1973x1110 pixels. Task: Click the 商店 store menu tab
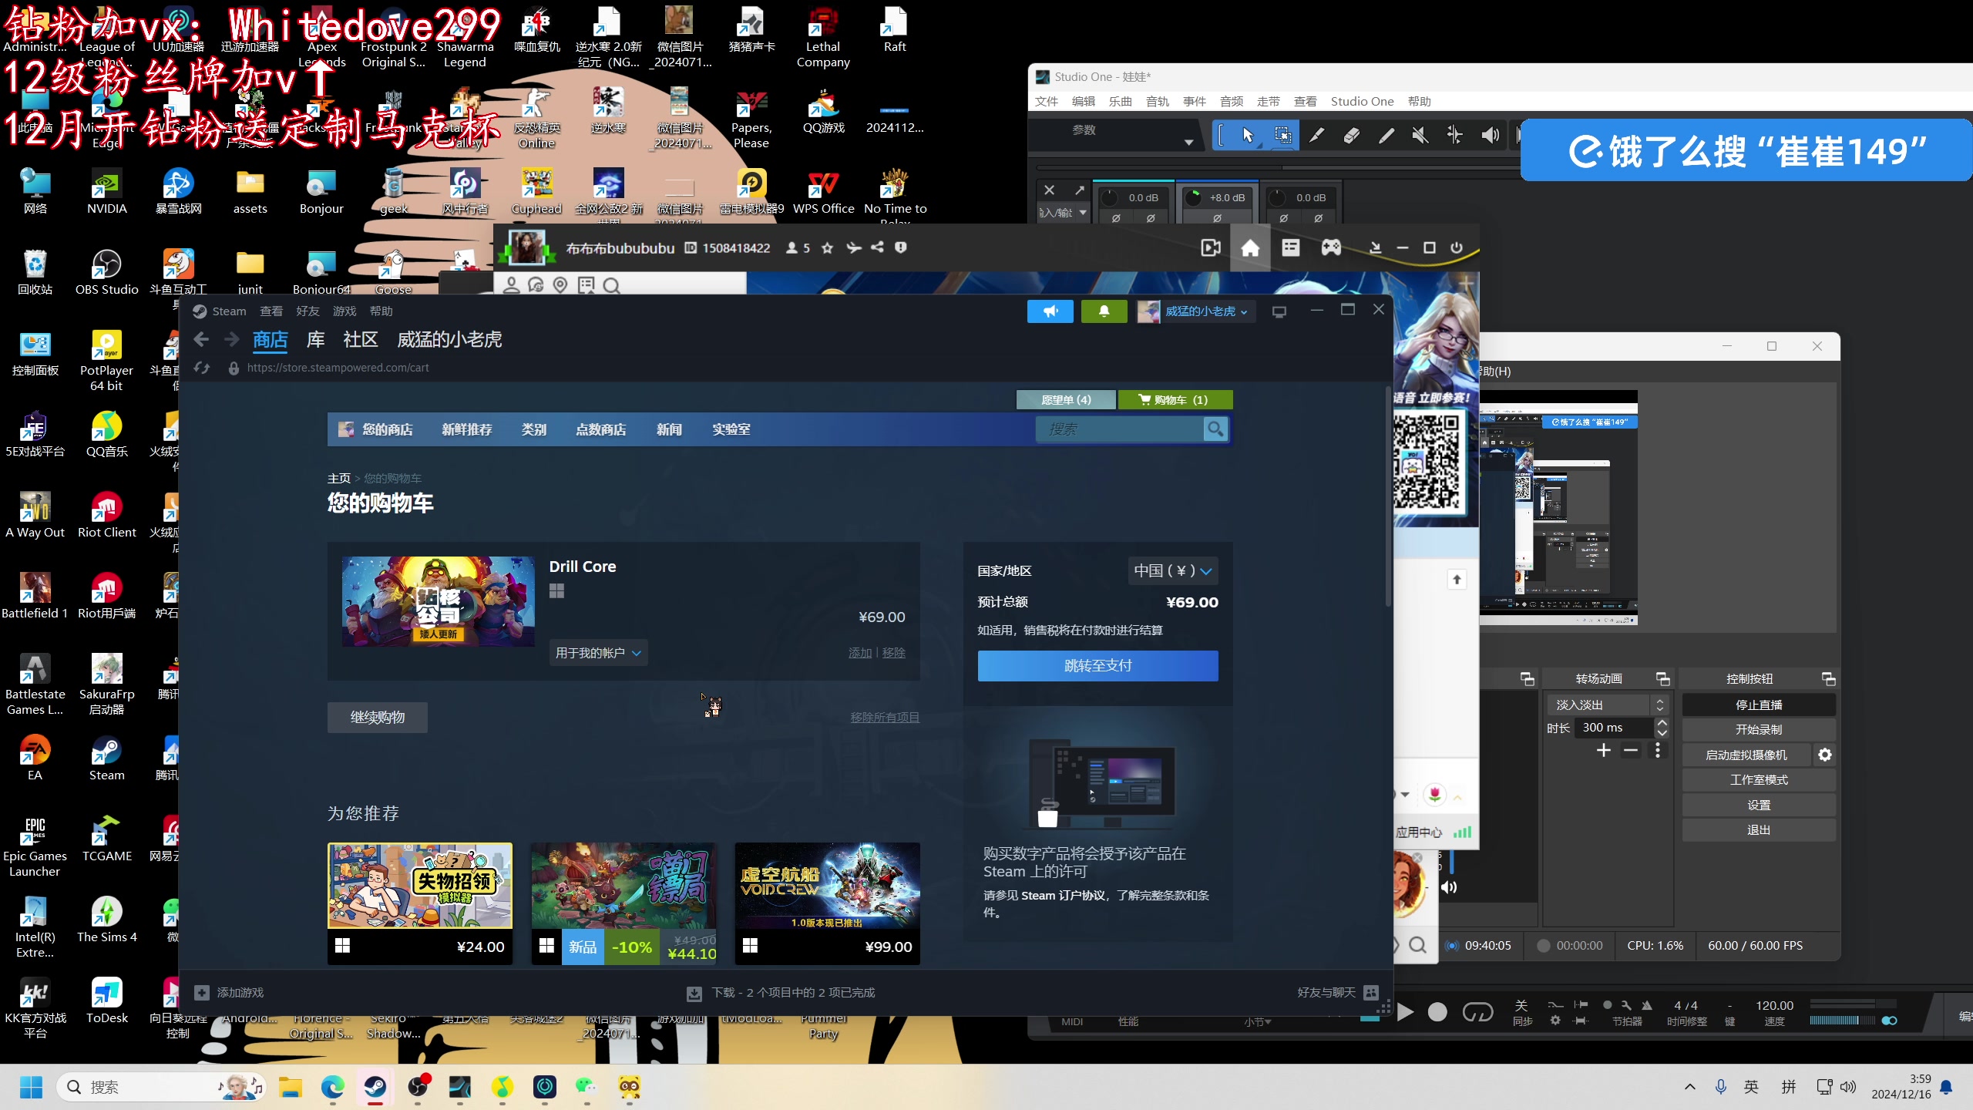[268, 339]
